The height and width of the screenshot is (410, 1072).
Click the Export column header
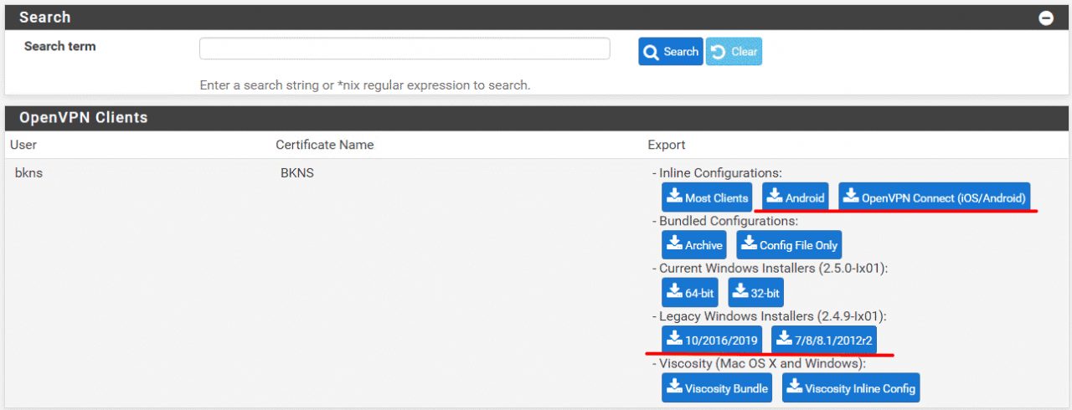[667, 145]
